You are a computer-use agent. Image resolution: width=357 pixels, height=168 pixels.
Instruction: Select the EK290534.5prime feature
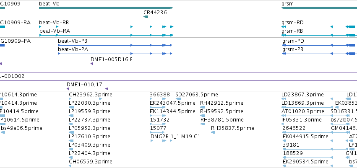point(307,166)
